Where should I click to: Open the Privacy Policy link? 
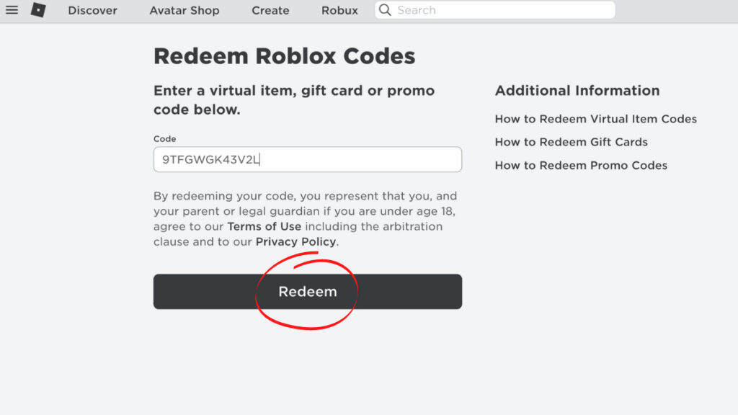tap(295, 242)
